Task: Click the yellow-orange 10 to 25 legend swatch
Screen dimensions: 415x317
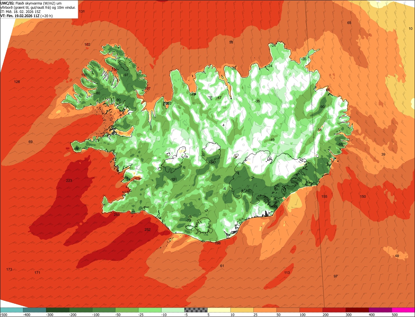Action: click(x=242, y=310)
